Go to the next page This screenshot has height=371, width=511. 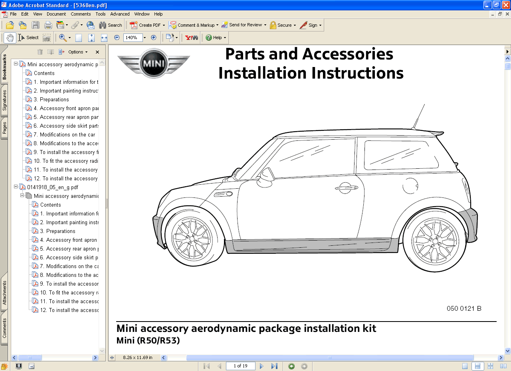click(x=261, y=366)
